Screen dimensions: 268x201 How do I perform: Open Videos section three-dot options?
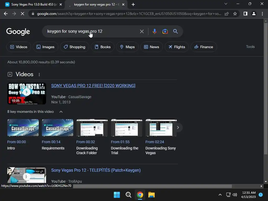[39, 75]
